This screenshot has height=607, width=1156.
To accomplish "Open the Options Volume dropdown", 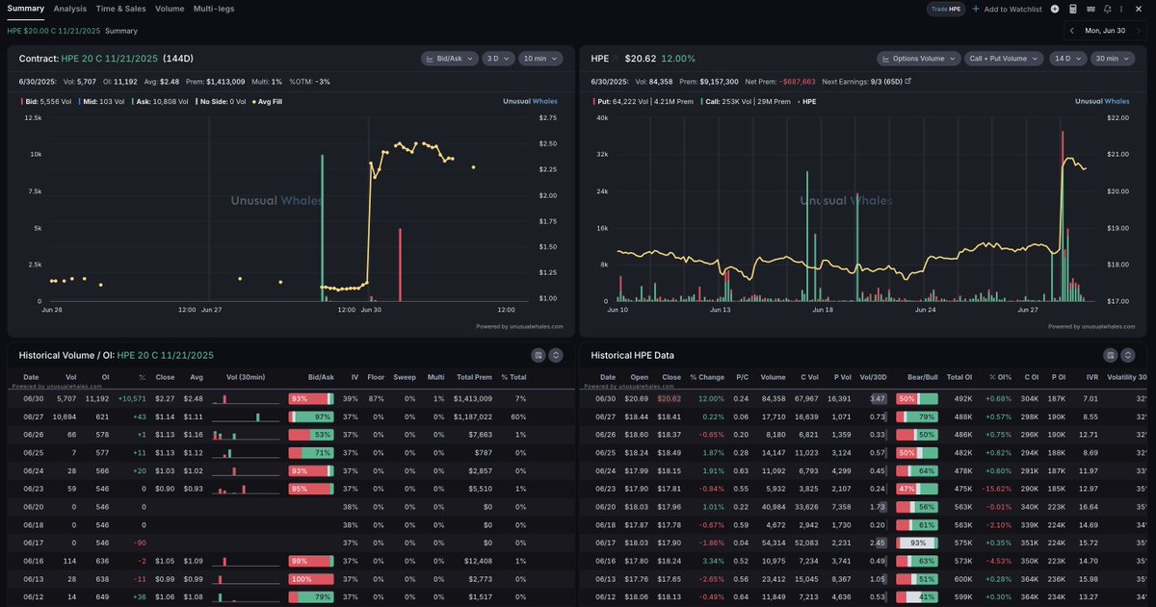I will pyautogui.click(x=918, y=58).
